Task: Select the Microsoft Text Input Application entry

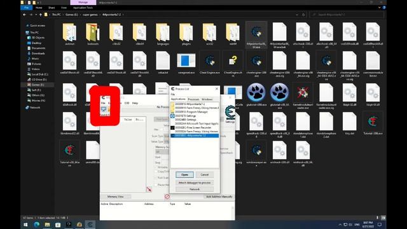Action: 195,124
